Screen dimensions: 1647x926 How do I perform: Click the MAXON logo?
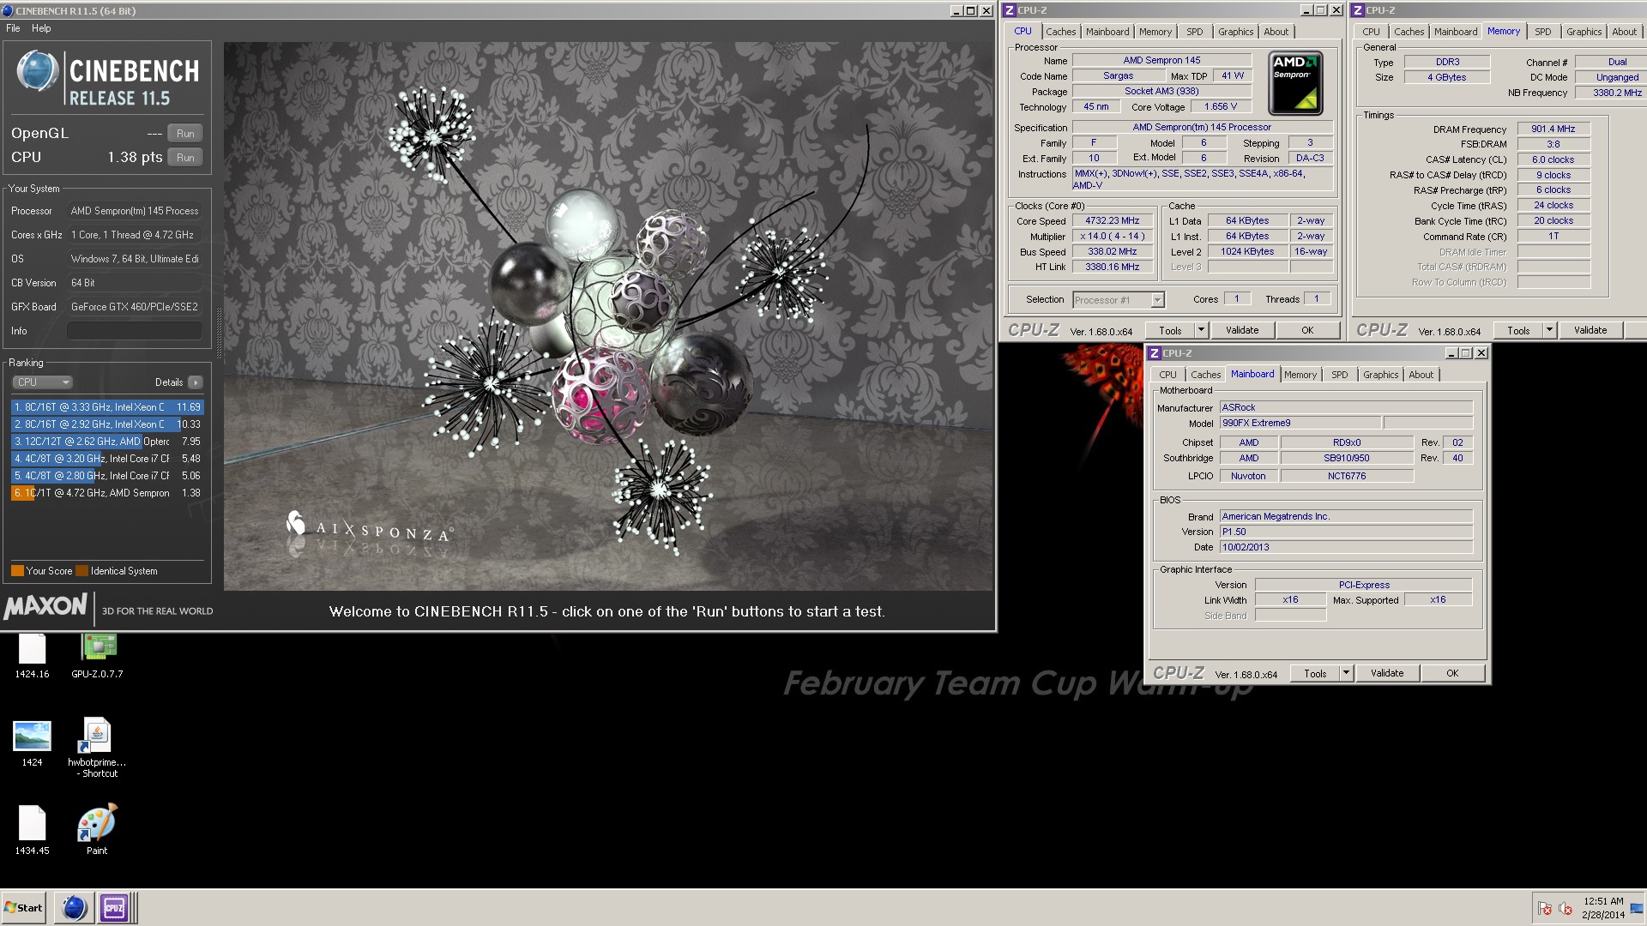(x=45, y=606)
